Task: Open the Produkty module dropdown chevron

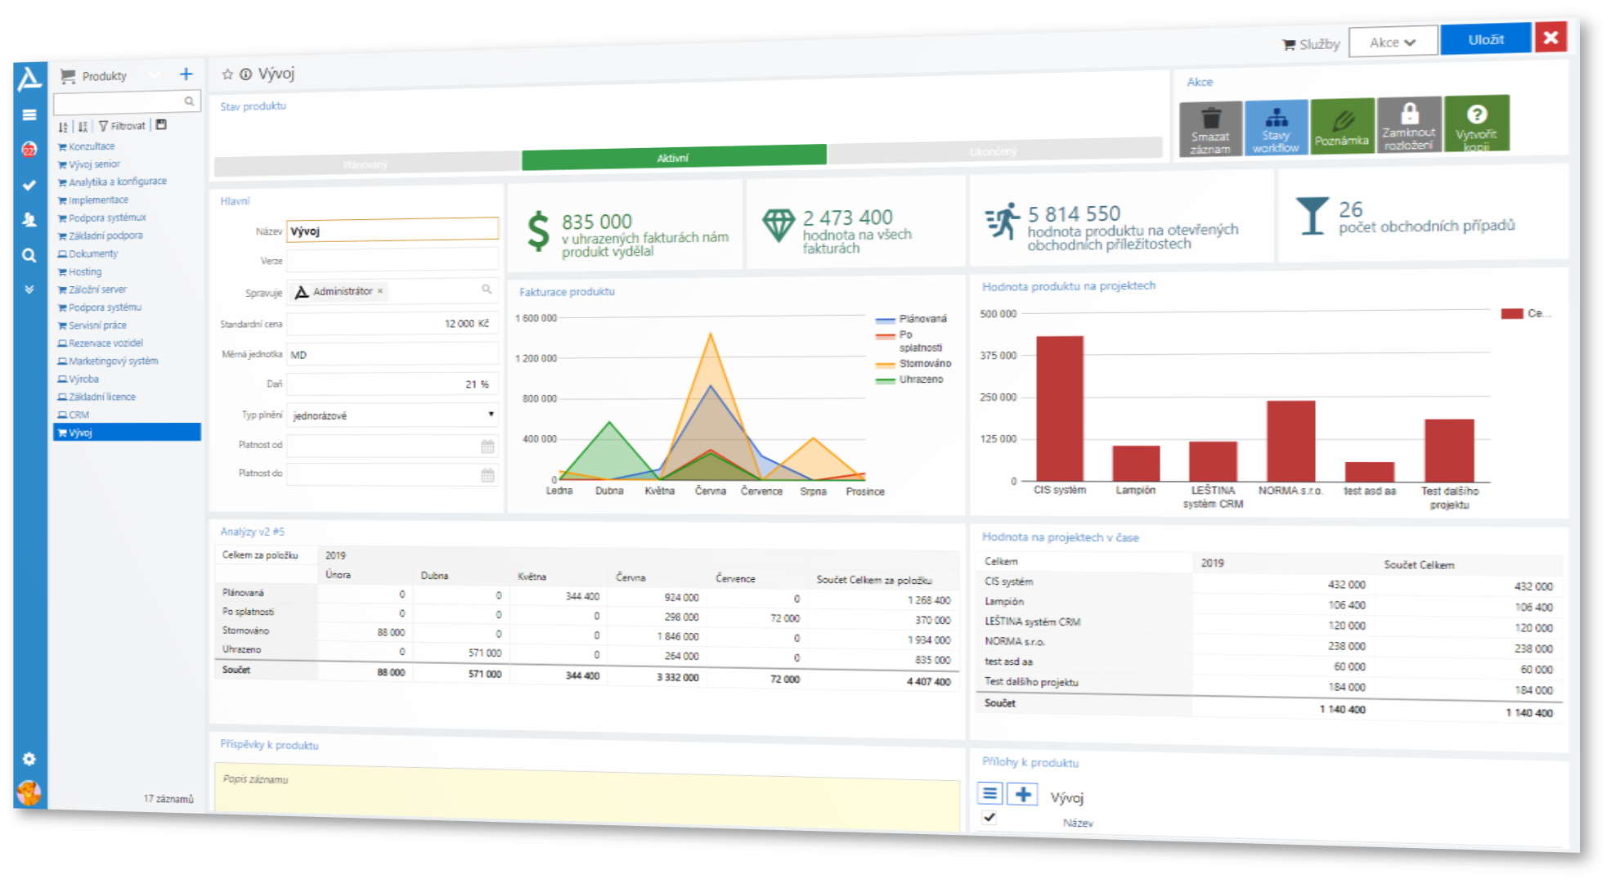Action: click(155, 75)
